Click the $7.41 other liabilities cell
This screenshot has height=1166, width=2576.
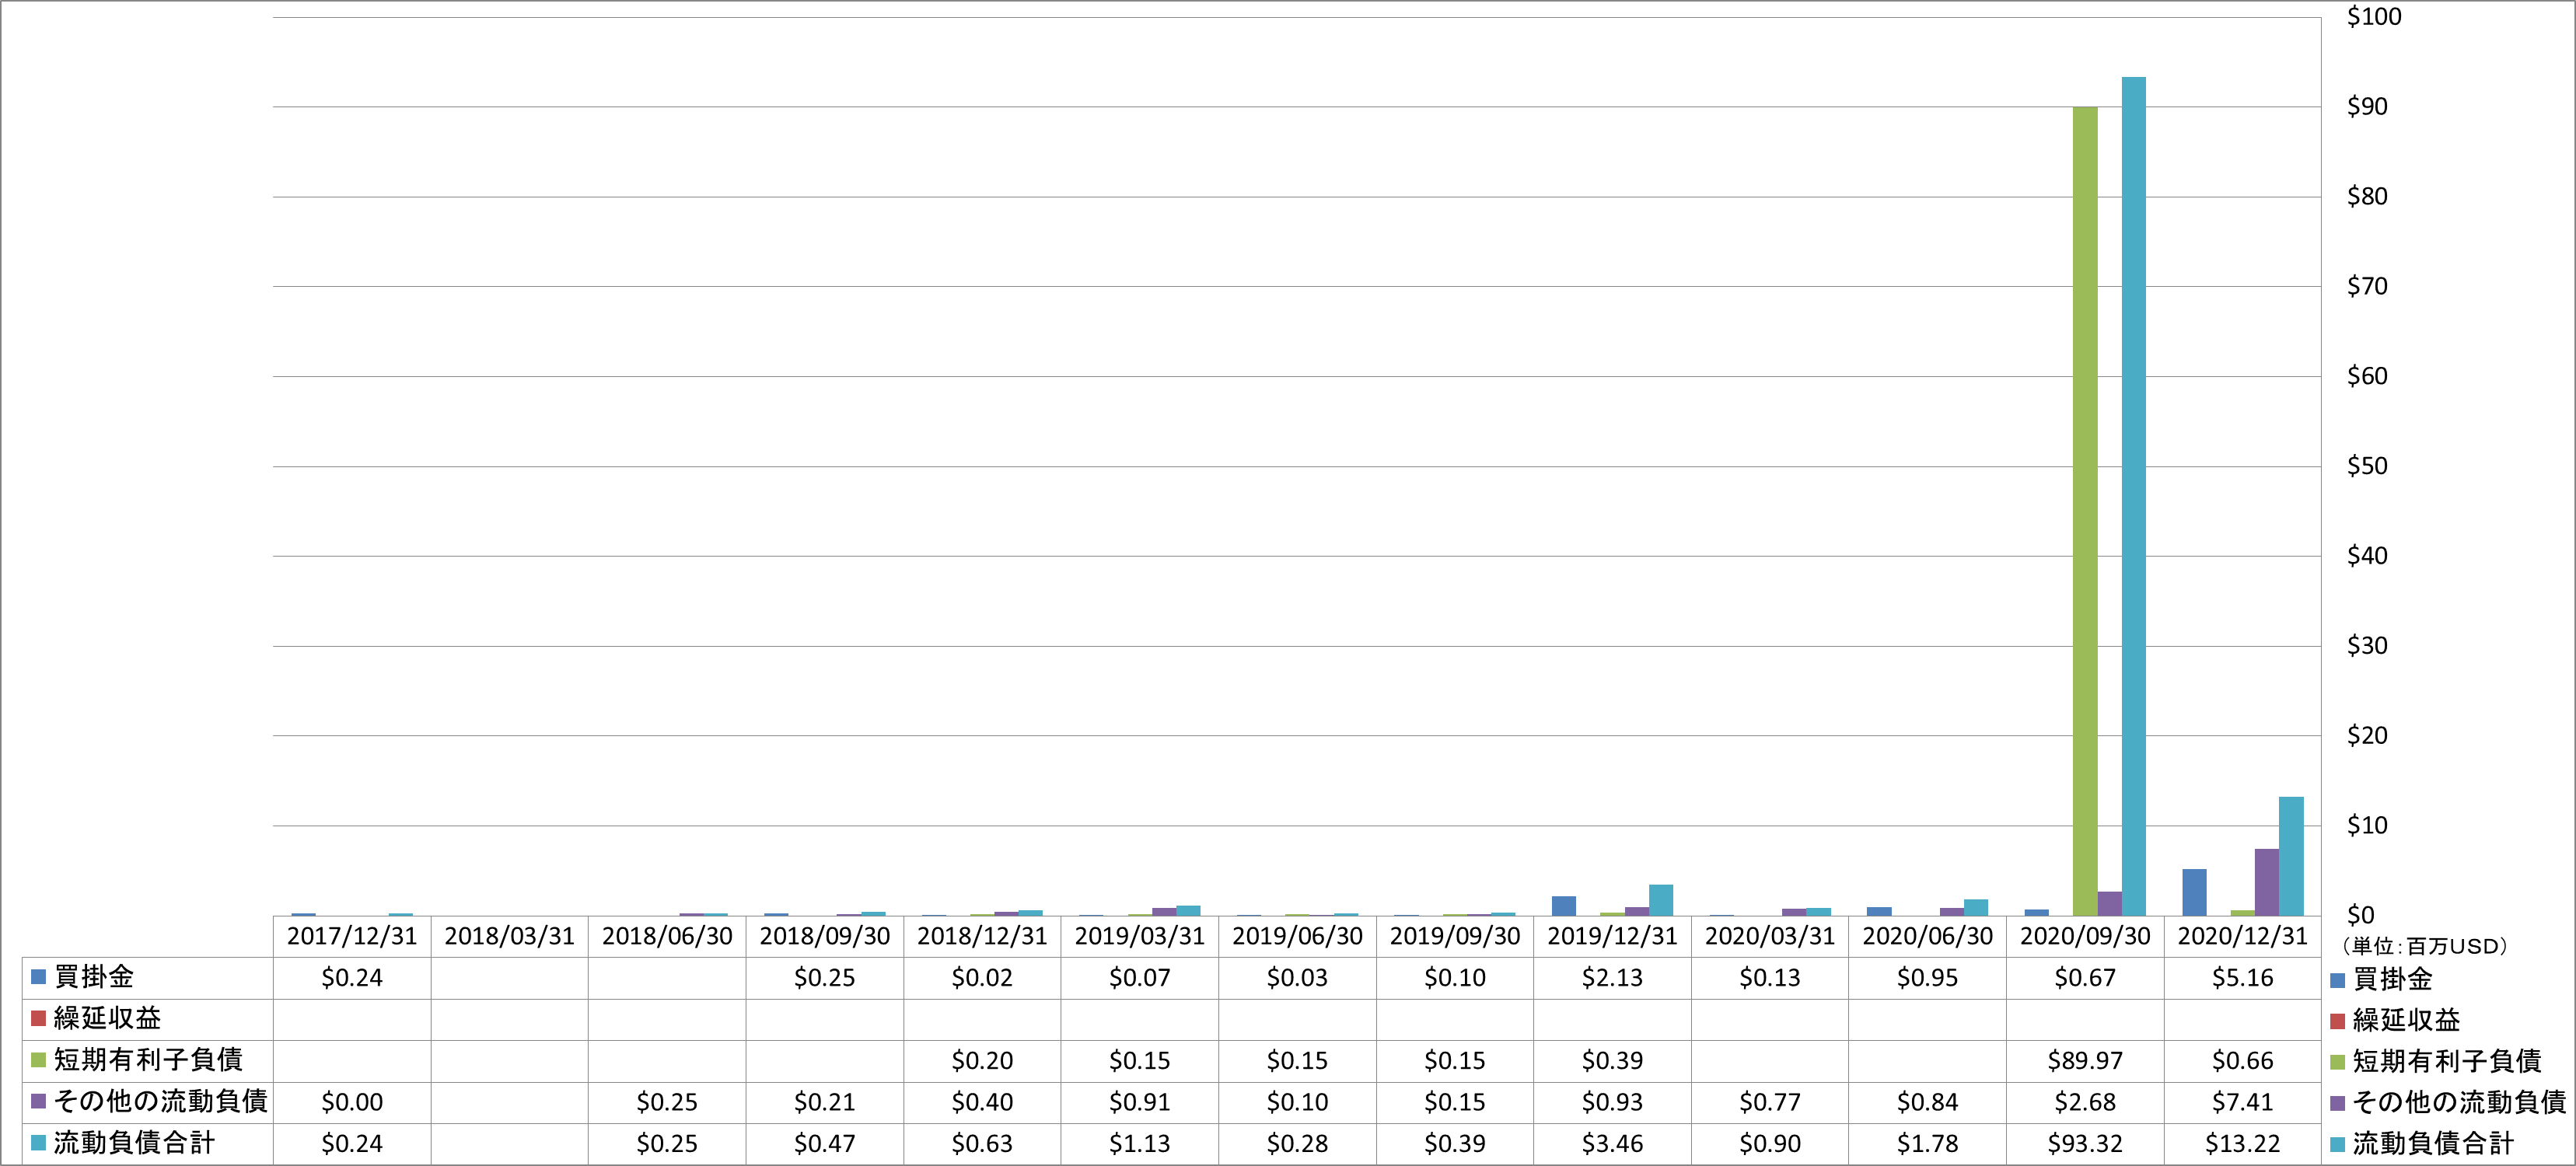2243,1101
